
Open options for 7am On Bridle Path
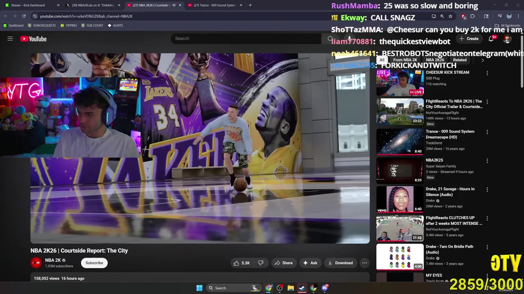[487, 247]
